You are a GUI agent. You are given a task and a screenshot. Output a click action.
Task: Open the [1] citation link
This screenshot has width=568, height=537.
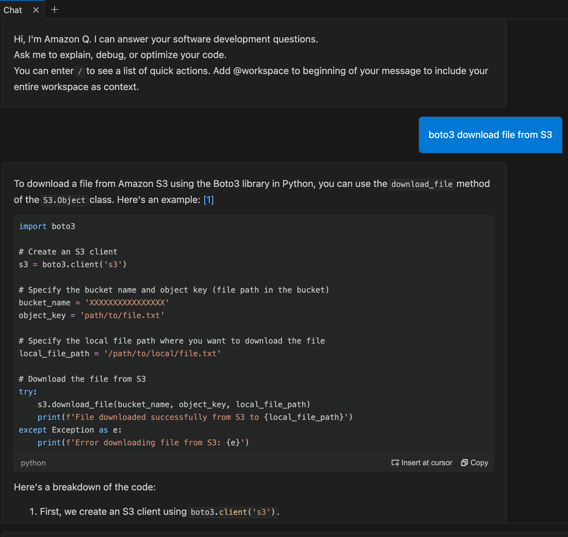click(x=209, y=200)
